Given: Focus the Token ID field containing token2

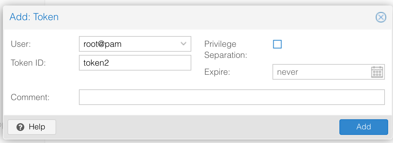Looking at the screenshot, I should coord(135,63).
